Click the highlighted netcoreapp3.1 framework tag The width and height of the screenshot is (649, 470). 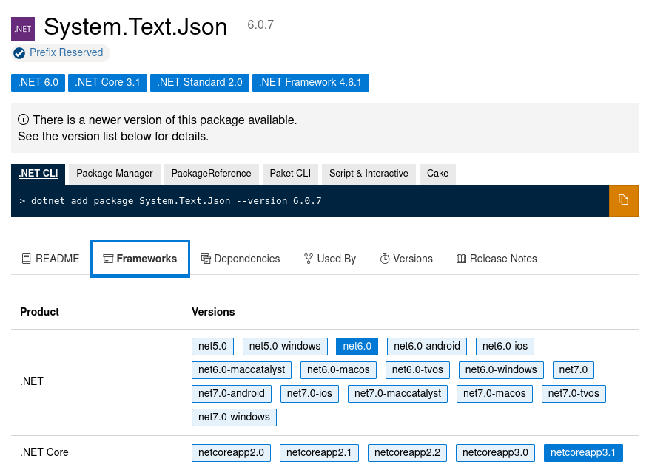[x=583, y=453]
